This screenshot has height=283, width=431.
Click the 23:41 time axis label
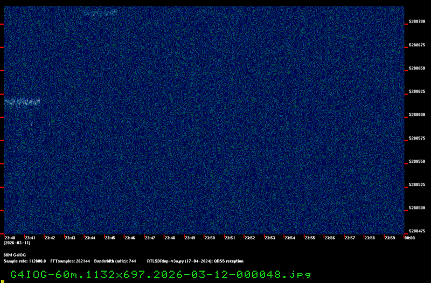point(30,238)
